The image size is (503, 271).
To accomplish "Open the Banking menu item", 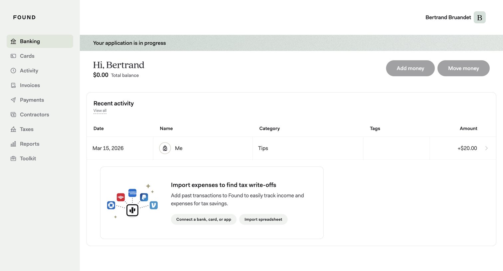I will (40, 41).
